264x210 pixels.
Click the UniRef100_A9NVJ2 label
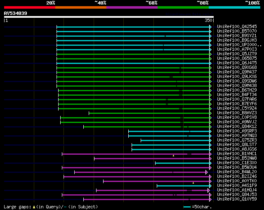[237, 122]
